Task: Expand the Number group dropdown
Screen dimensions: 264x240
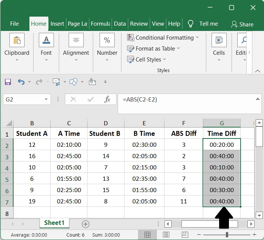Action: click(x=107, y=59)
